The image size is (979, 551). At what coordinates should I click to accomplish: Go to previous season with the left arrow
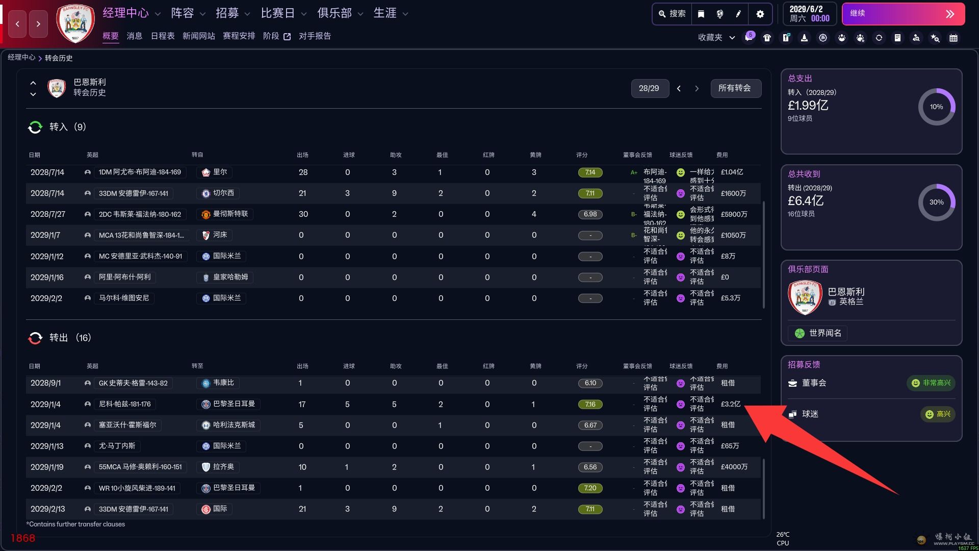679,88
